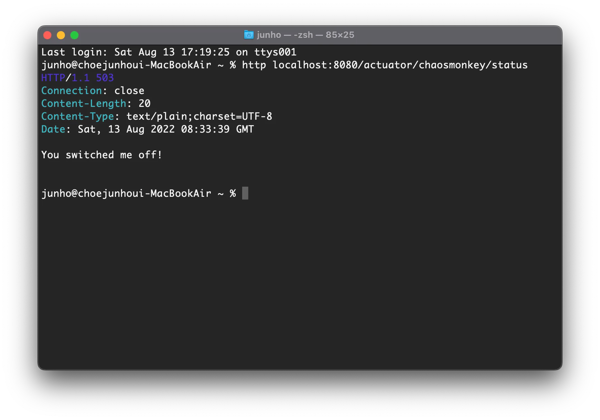Click the green full-screen window button

[x=74, y=35]
